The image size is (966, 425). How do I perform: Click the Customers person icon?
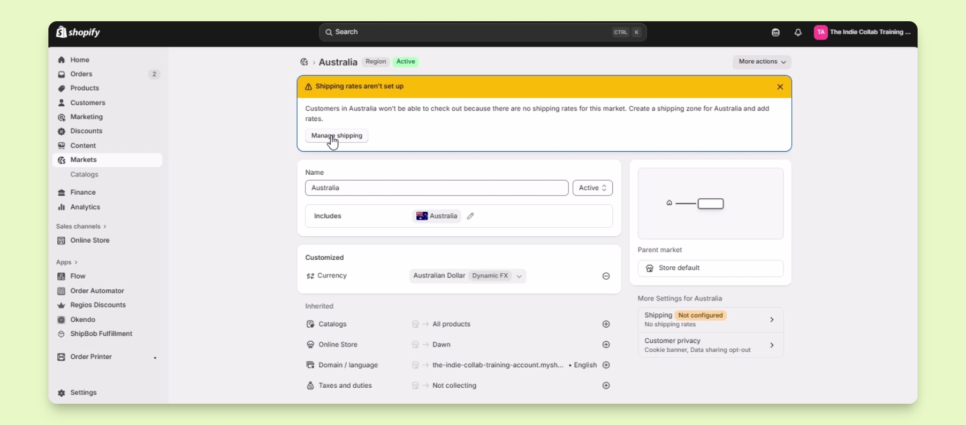tap(61, 103)
